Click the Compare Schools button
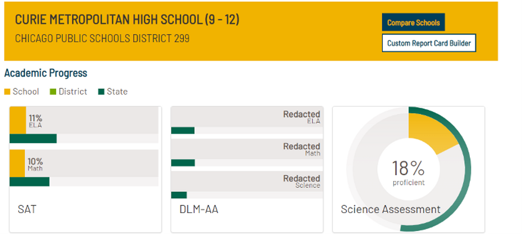This screenshot has height=234, width=522. point(413,23)
